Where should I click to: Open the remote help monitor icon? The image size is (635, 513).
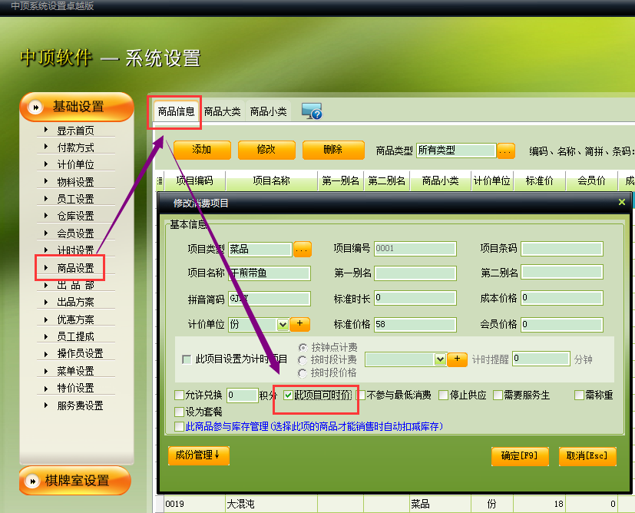(312, 111)
